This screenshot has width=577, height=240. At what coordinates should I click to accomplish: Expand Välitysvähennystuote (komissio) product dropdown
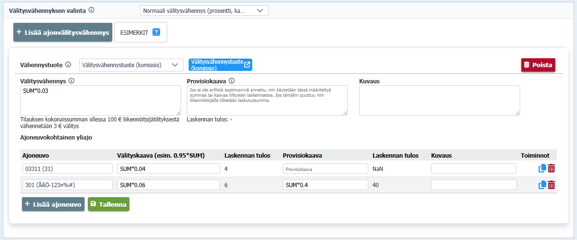[x=131, y=65]
